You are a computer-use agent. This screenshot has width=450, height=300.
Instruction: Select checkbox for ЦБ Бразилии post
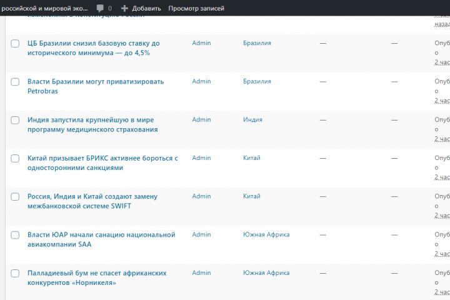(x=15, y=44)
